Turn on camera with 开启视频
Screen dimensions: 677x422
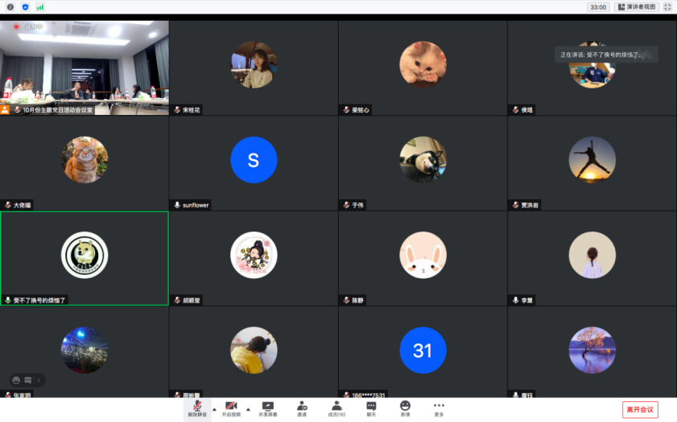(231, 408)
